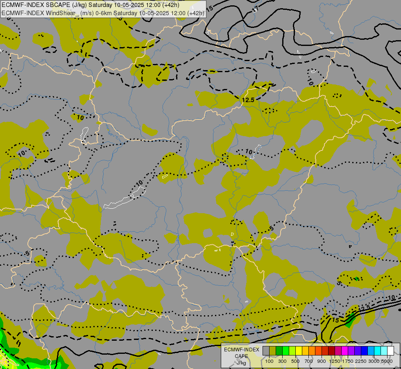Pick the sky blue legend swatch
The width and height of the screenshot is (401, 369).
(x=371, y=351)
